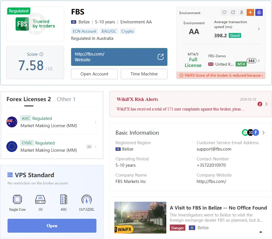
Task: Click the EU flag CYSEC icon
Action: tap(12, 147)
